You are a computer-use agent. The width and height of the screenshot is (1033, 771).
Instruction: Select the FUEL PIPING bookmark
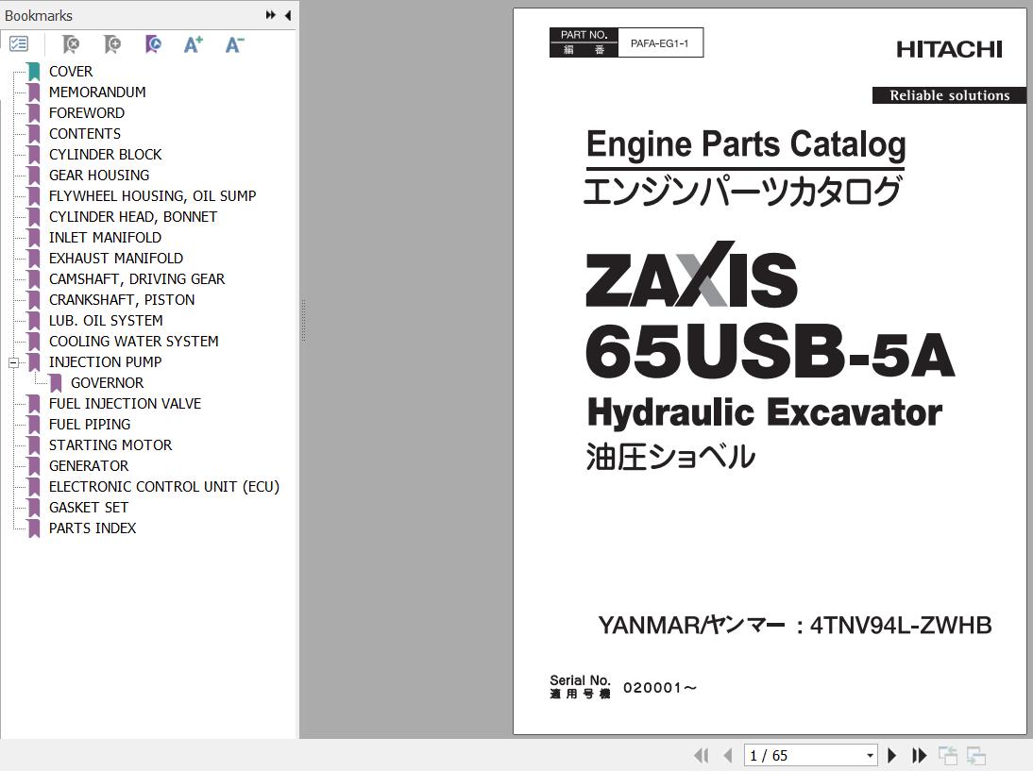coord(90,424)
